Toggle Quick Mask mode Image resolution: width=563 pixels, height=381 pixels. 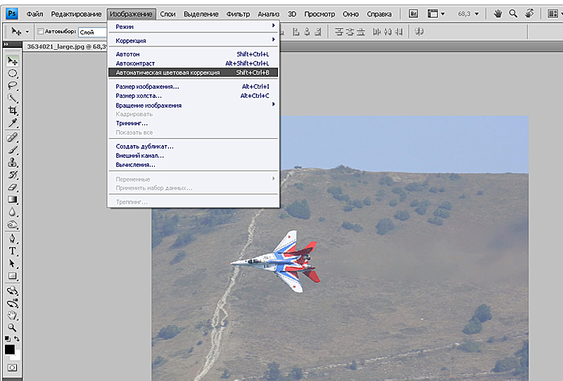(12, 368)
